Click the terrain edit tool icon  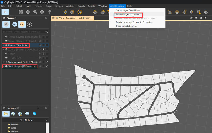pos(95,12)
